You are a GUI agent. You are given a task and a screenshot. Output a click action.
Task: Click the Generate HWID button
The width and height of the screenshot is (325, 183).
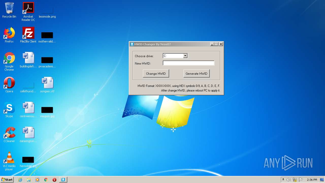[x=197, y=73]
